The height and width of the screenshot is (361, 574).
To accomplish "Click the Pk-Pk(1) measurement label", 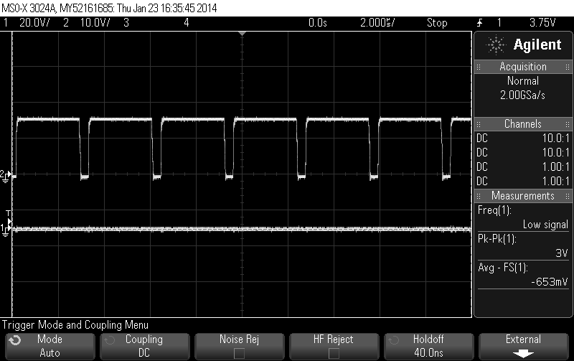I will [497, 239].
